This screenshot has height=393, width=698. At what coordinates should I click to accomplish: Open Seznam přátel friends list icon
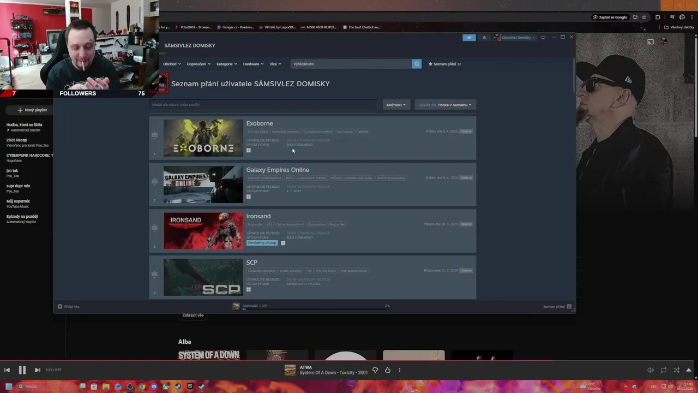[x=569, y=306]
